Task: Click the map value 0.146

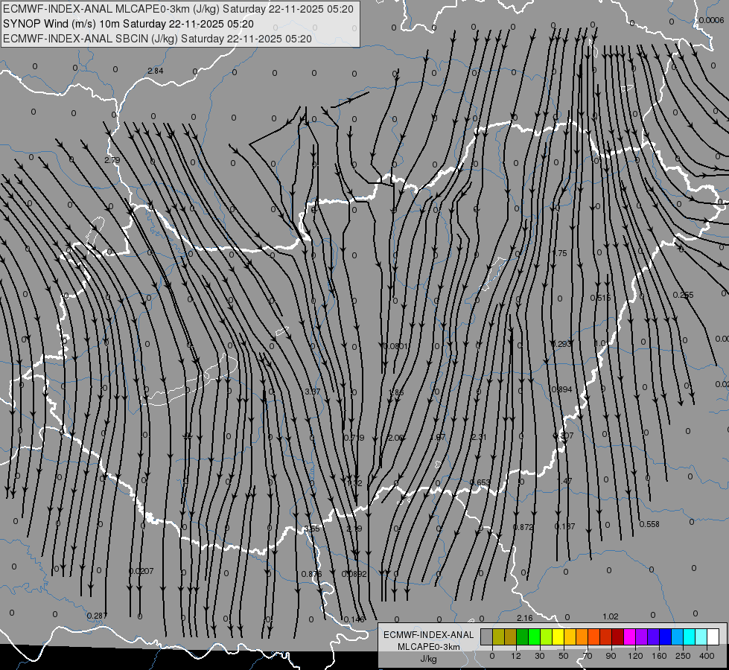Action: pyautogui.click(x=354, y=619)
